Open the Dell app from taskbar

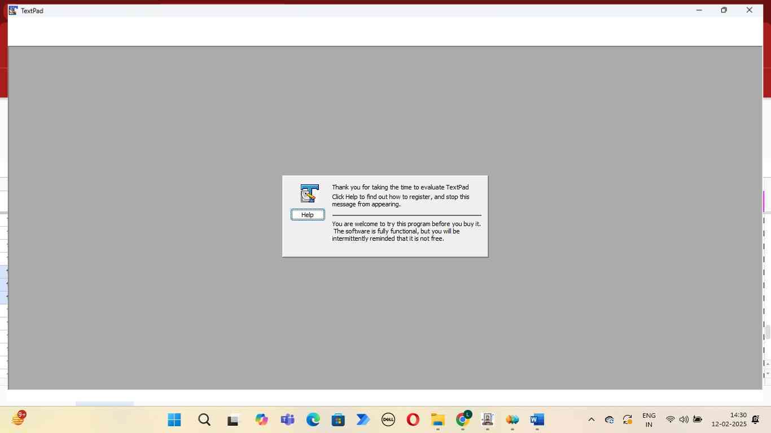tap(388, 419)
